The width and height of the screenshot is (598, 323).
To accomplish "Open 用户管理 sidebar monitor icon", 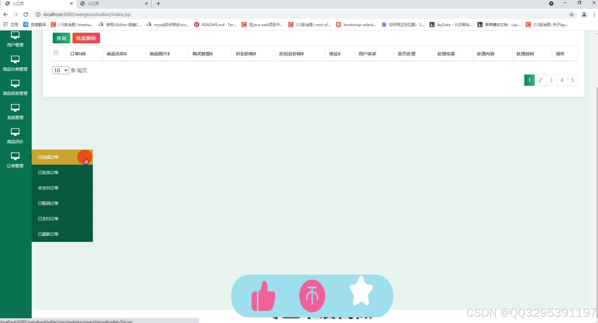I will click(15, 35).
